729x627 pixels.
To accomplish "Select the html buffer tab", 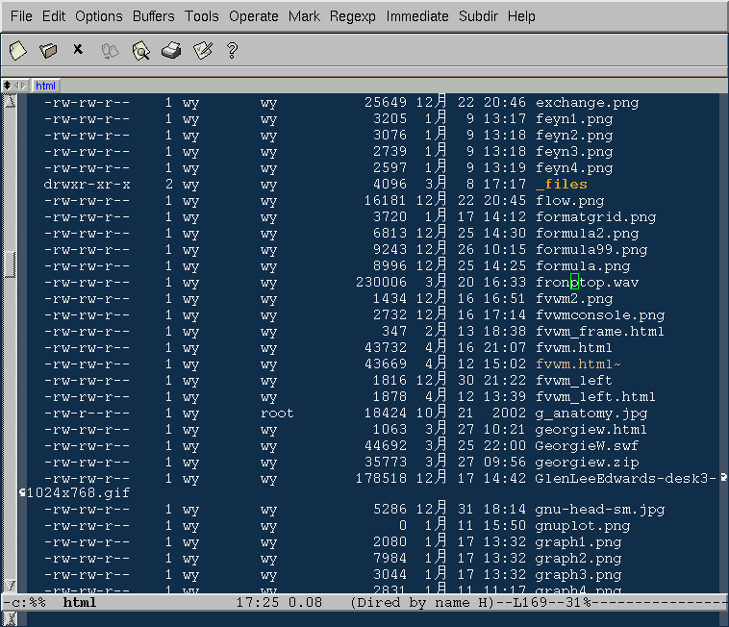I will coord(46,86).
